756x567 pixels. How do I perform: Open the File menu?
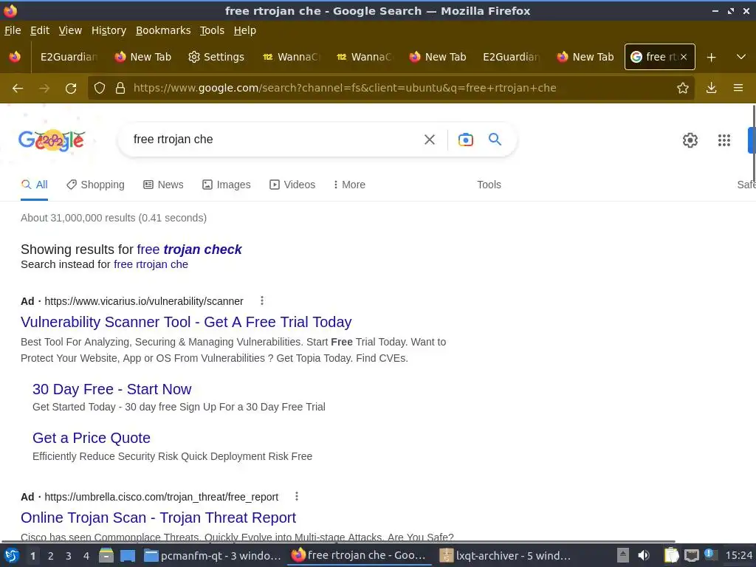point(13,30)
